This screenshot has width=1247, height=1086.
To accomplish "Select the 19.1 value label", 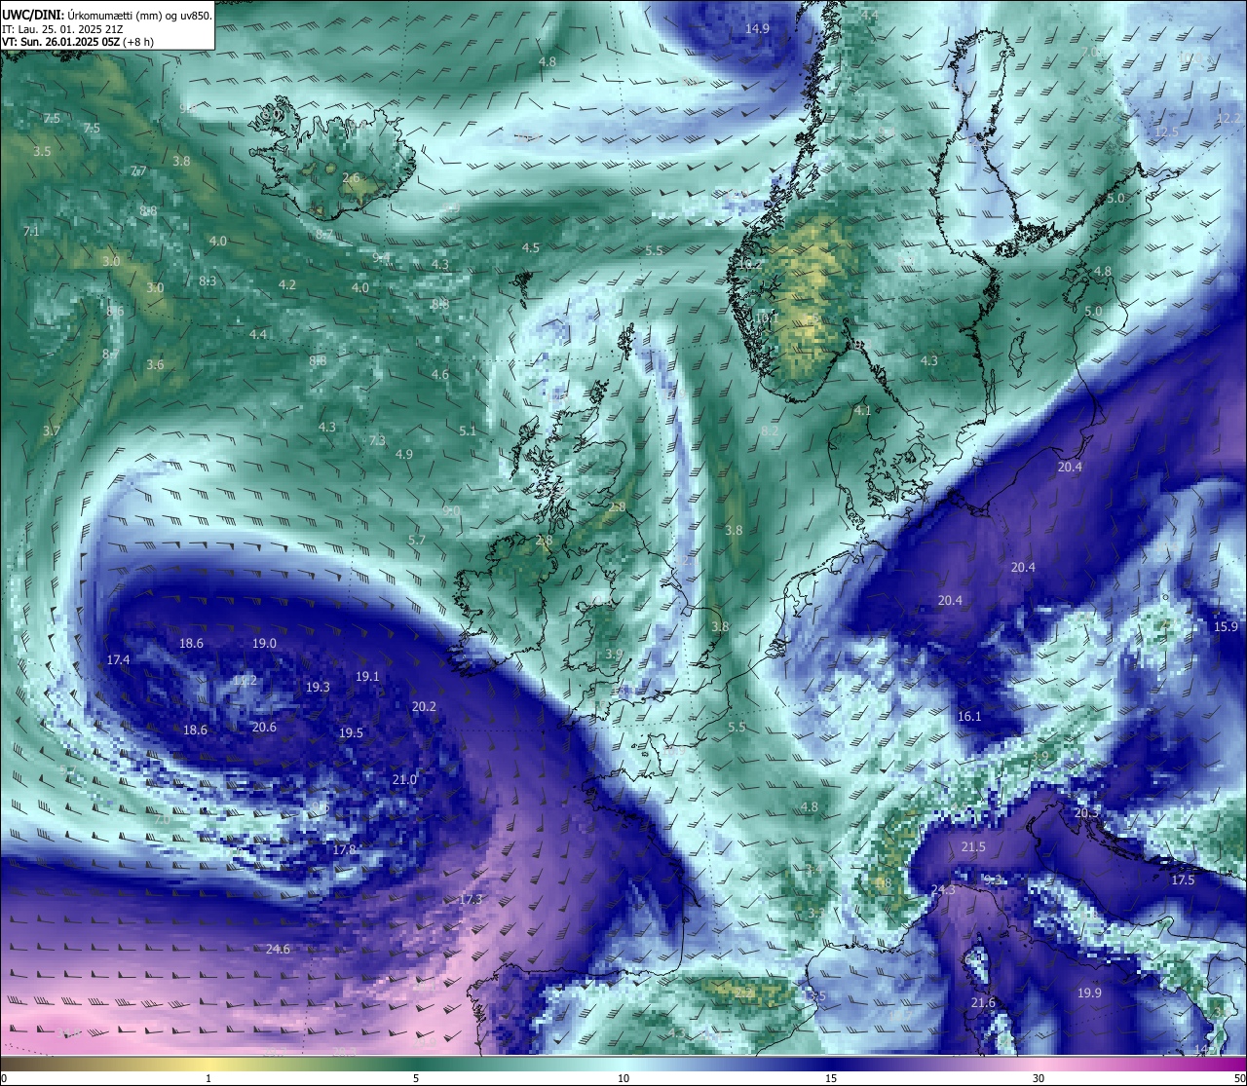I will pyautogui.click(x=367, y=676).
